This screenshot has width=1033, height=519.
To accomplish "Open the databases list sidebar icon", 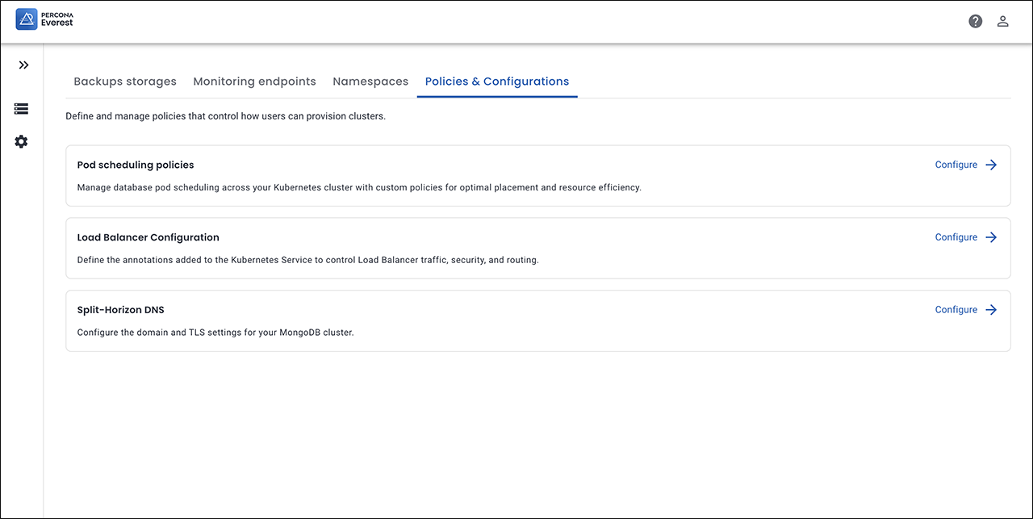I will (x=22, y=108).
